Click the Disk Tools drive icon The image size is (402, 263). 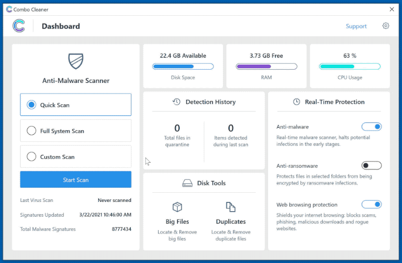pos(187,183)
